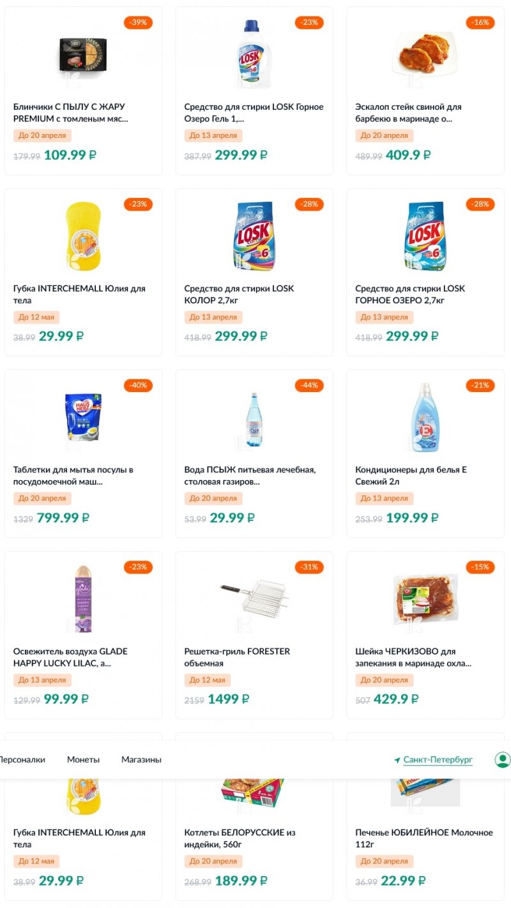Click the user profile icon
Image resolution: width=511 pixels, height=908 pixels.
[502, 760]
